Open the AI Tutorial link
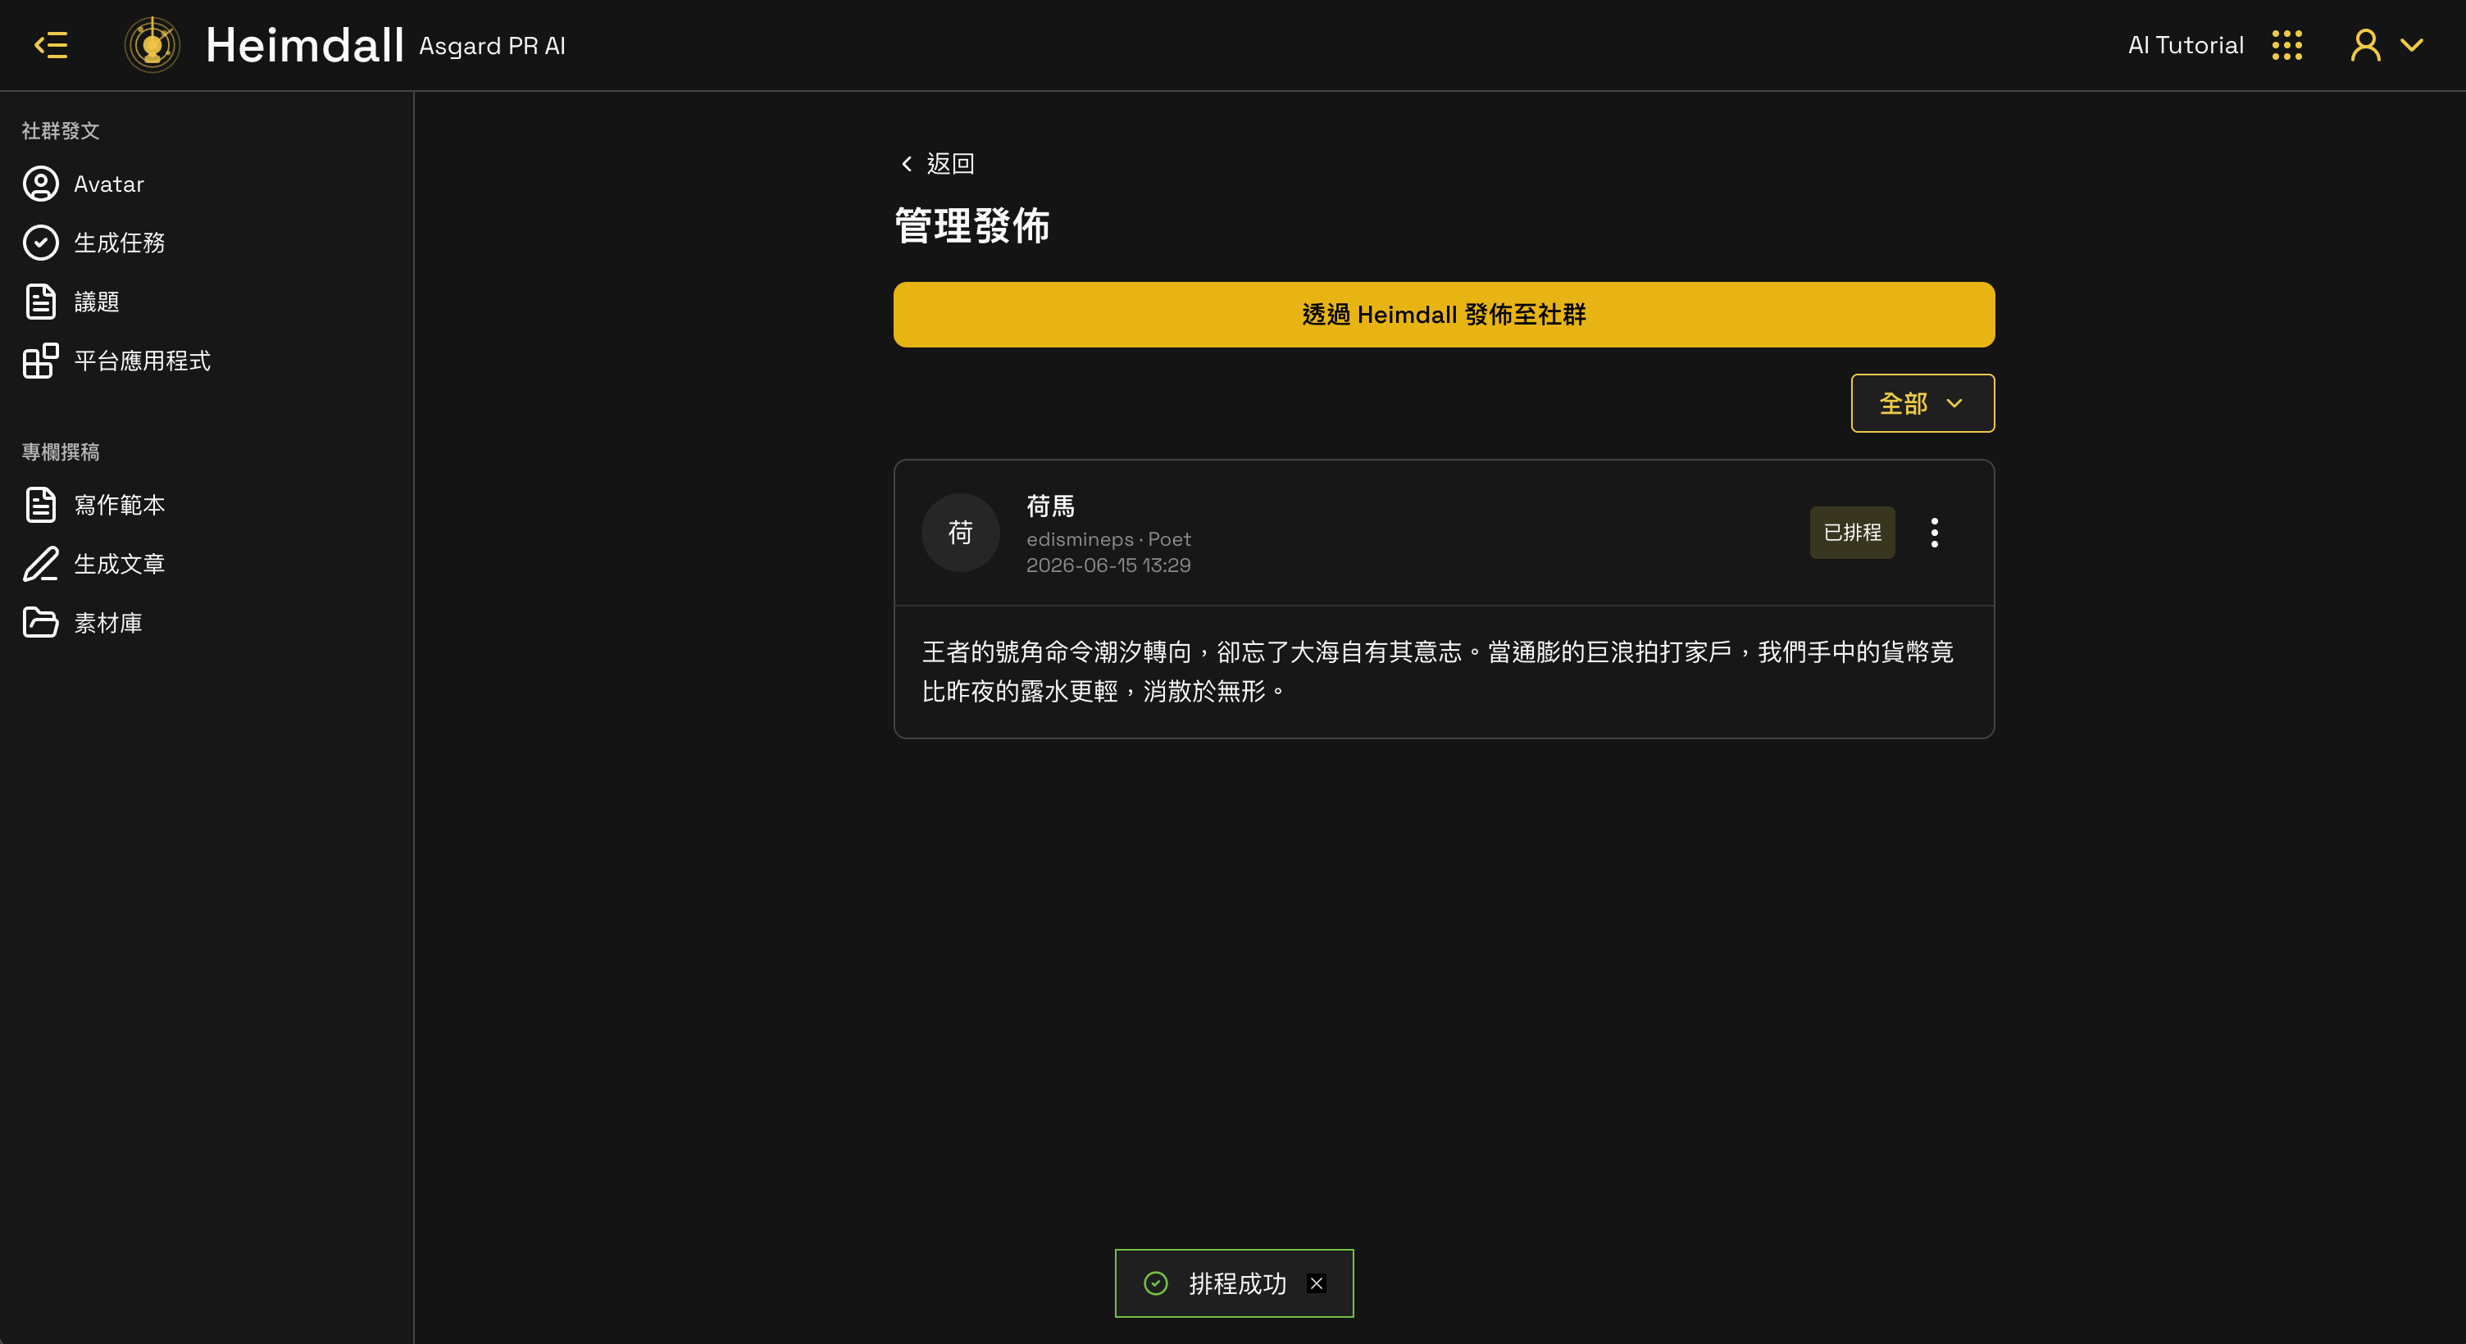The image size is (2466, 1344). tap(2186, 45)
